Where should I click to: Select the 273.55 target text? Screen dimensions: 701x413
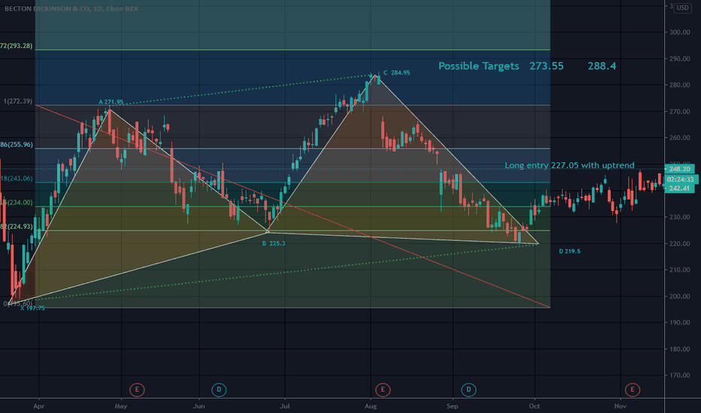[546, 66]
